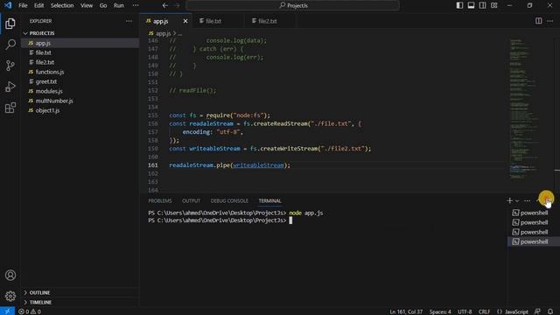This screenshot has width=560, height=315.
Task: Switch to the PROBLEMS panel tab
Action: (160, 200)
